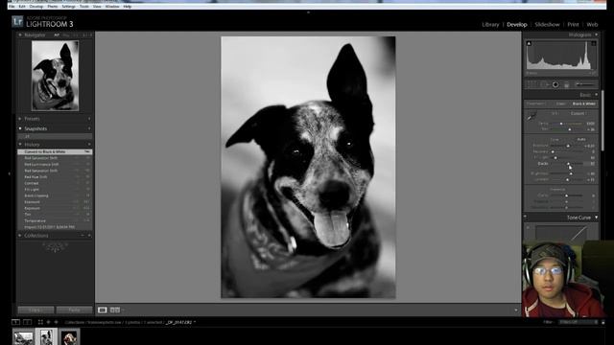Switch to the Print module

[x=573, y=24]
